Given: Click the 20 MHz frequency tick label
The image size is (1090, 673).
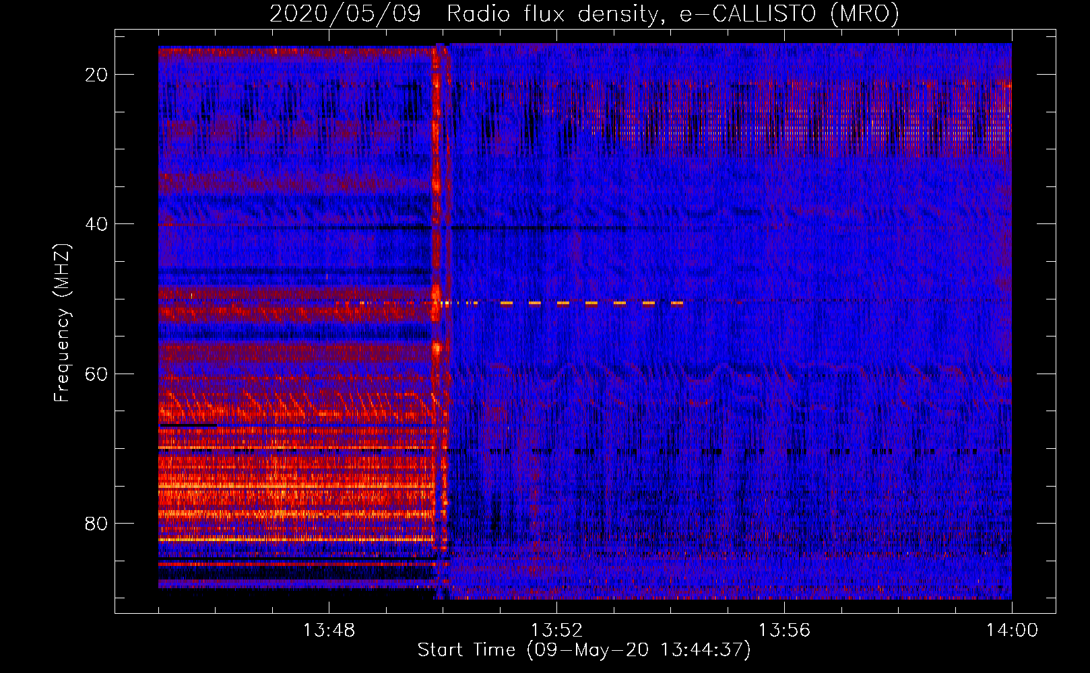Looking at the screenshot, I should (96, 75).
